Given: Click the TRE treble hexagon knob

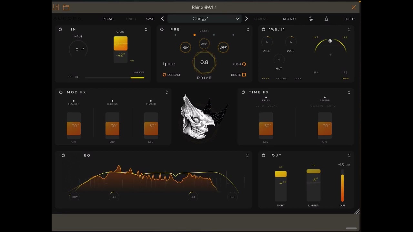Looking at the screenshot, I should tap(223, 47).
